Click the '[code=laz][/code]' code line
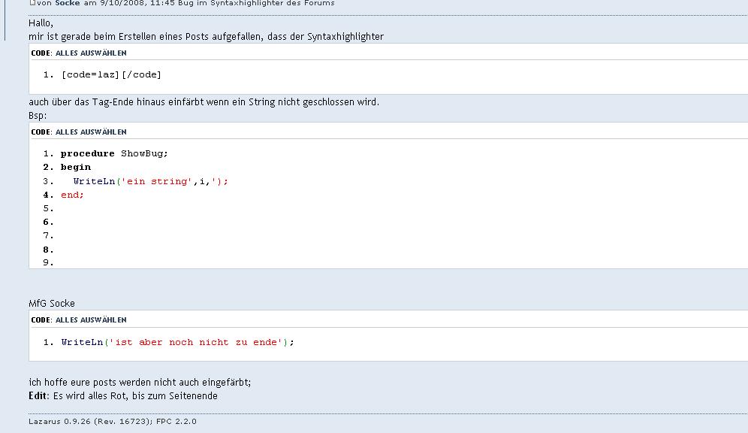 click(111, 74)
